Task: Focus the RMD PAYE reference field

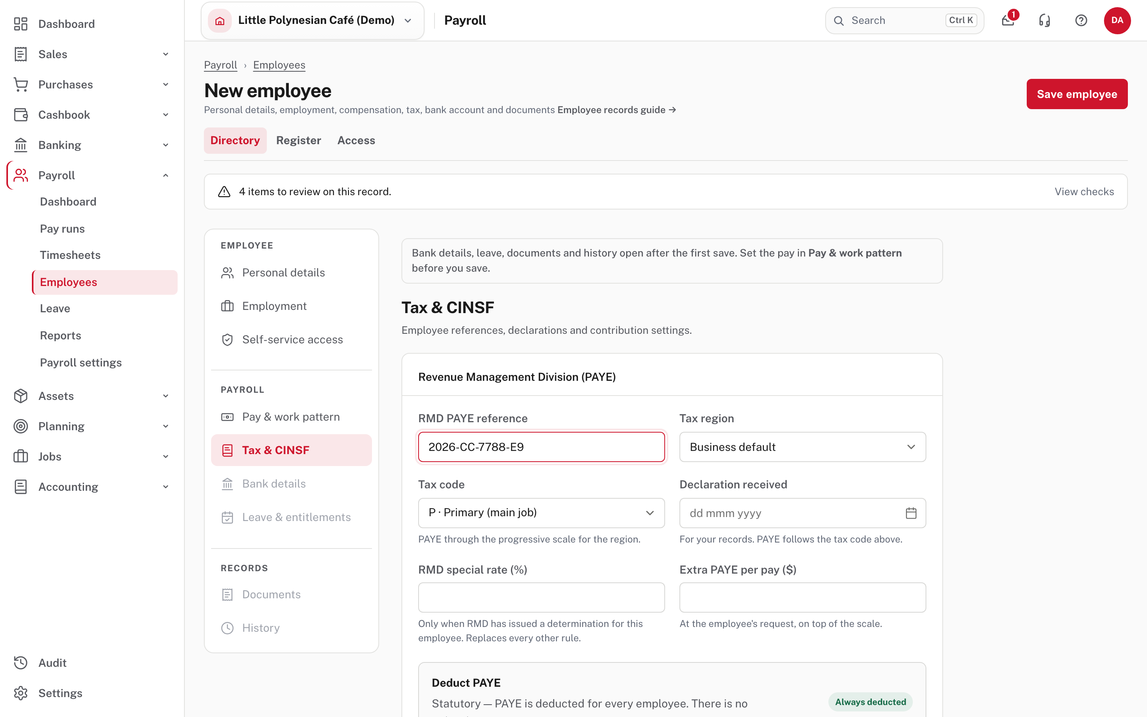Action: pos(541,447)
